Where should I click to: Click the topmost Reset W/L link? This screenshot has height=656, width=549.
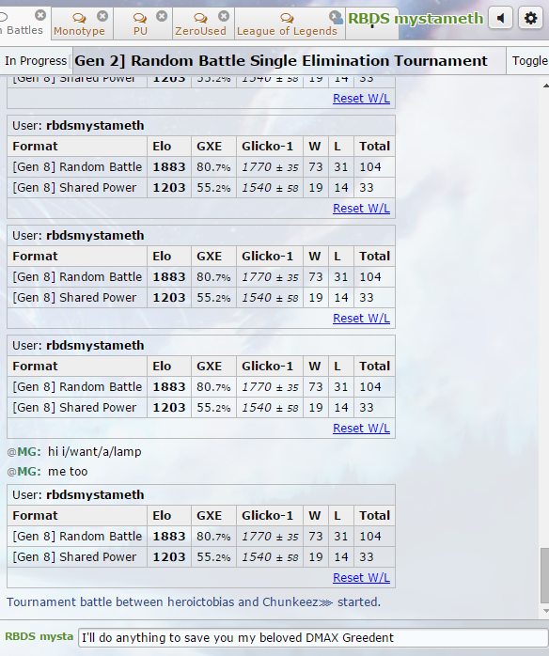coord(361,99)
